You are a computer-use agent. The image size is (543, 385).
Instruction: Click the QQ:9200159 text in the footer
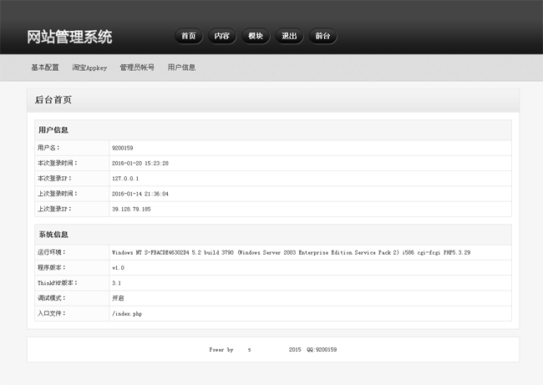coord(322,350)
